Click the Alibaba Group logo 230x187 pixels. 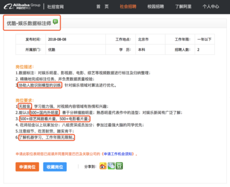click(22, 6)
